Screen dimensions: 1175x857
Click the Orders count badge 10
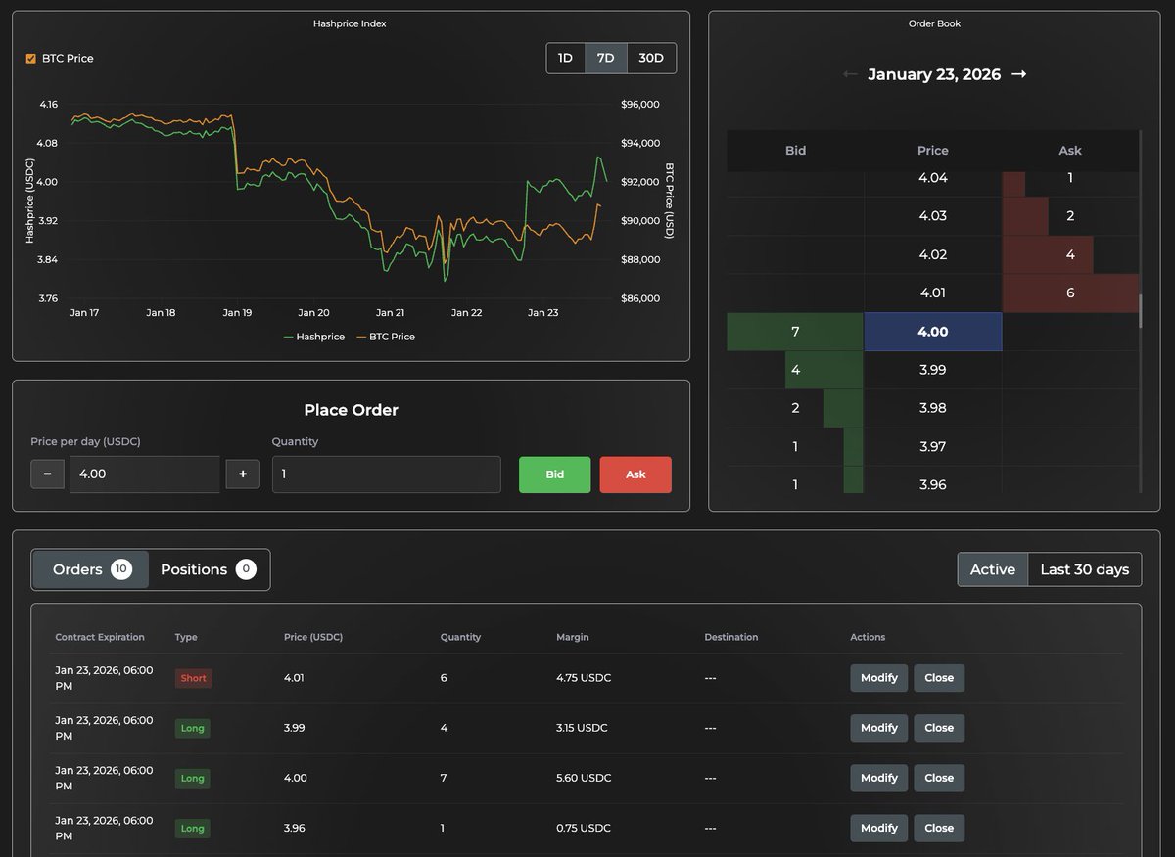tap(121, 569)
